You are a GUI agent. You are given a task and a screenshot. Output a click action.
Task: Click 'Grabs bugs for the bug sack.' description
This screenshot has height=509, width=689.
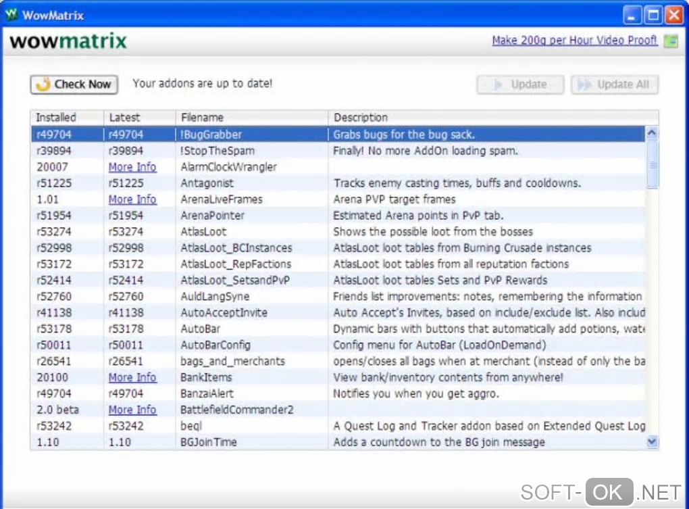click(x=404, y=135)
